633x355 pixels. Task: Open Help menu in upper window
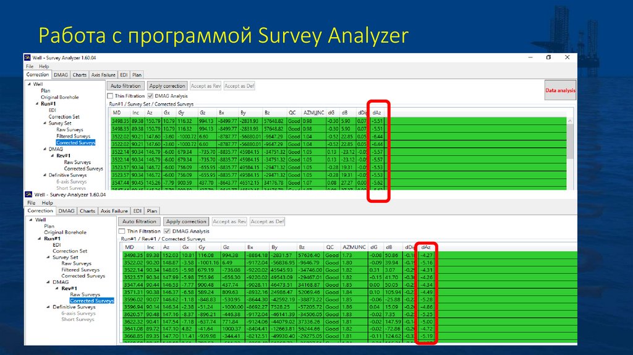[x=44, y=66]
